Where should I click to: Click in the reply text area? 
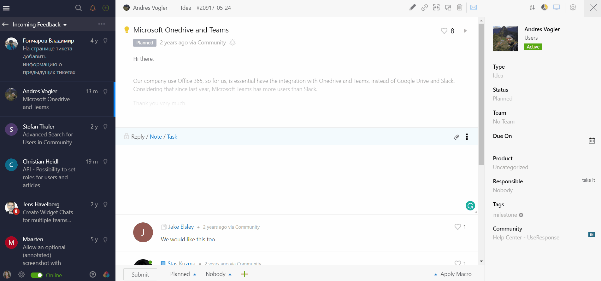point(297,180)
